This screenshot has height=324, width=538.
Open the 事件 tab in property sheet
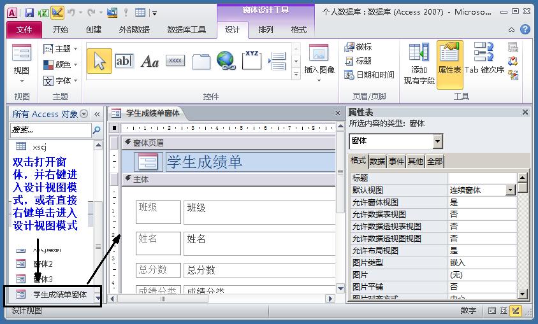point(396,161)
